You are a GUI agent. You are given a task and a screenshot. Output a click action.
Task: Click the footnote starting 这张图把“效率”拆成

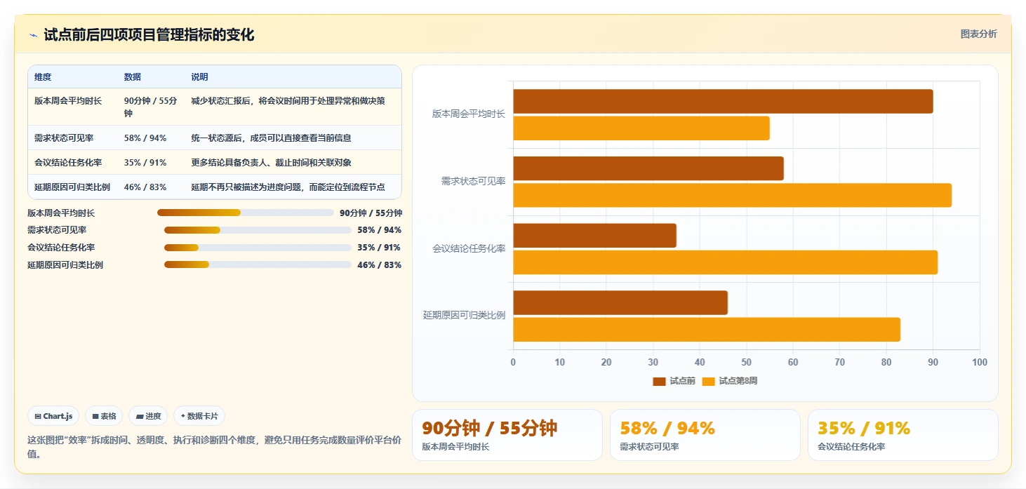click(214, 447)
